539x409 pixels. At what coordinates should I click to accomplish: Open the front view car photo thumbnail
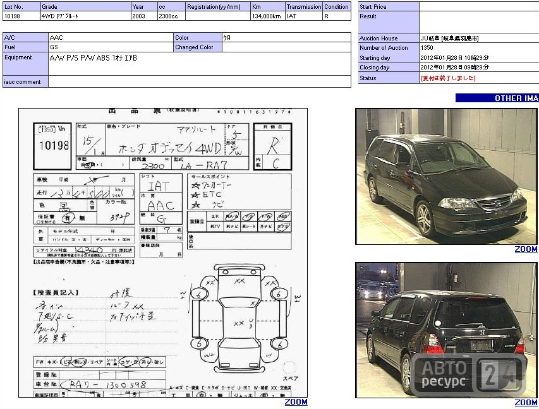[x=446, y=177]
